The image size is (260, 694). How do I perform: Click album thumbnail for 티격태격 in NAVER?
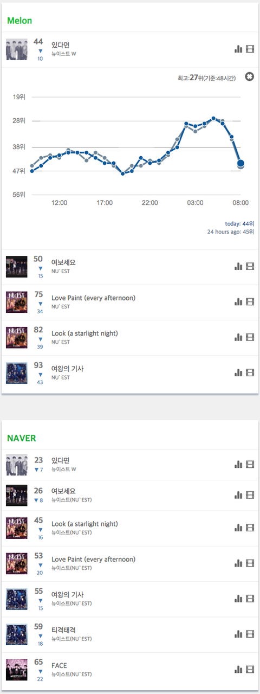(16, 634)
